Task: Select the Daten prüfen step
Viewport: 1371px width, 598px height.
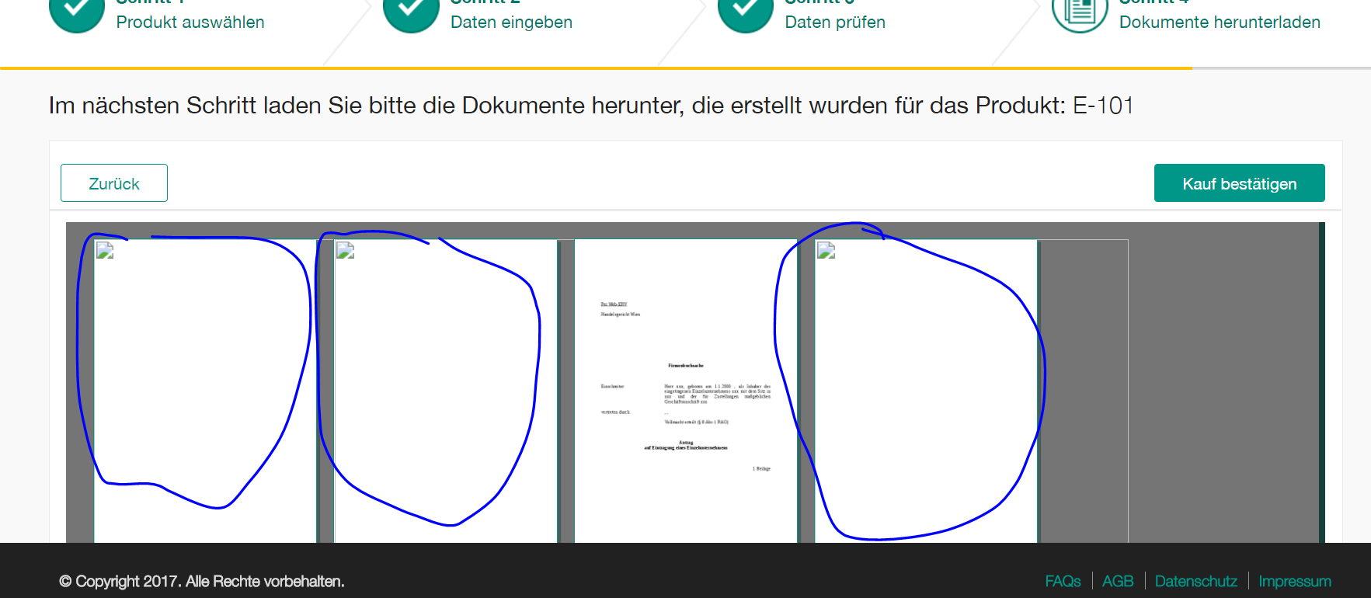Action: pyautogui.click(x=835, y=23)
